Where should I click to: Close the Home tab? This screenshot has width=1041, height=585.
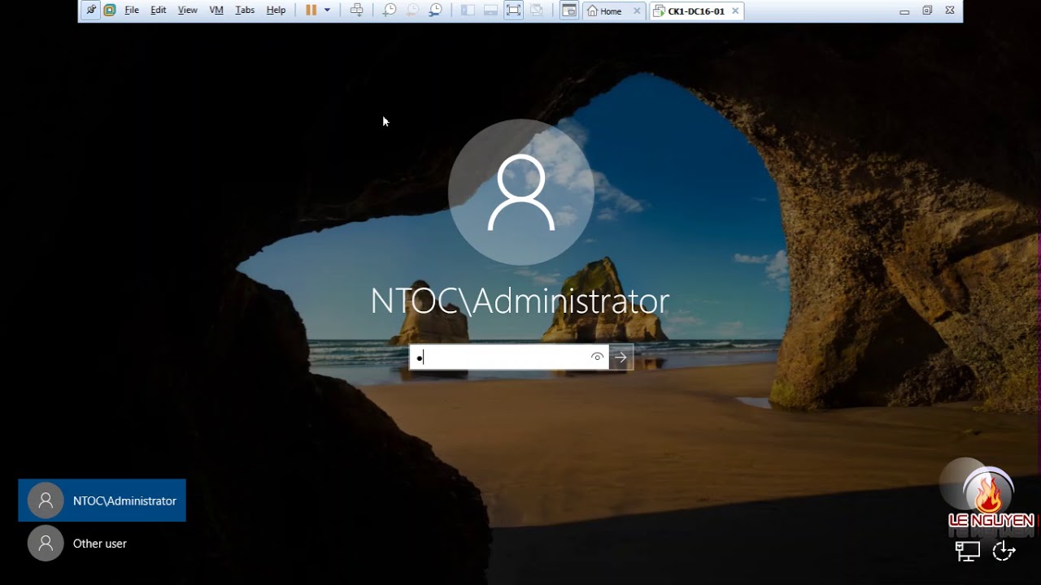point(637,11)
